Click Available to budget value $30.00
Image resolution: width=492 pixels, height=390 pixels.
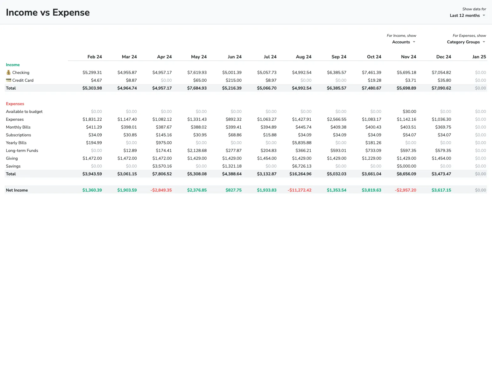[409, 112]
